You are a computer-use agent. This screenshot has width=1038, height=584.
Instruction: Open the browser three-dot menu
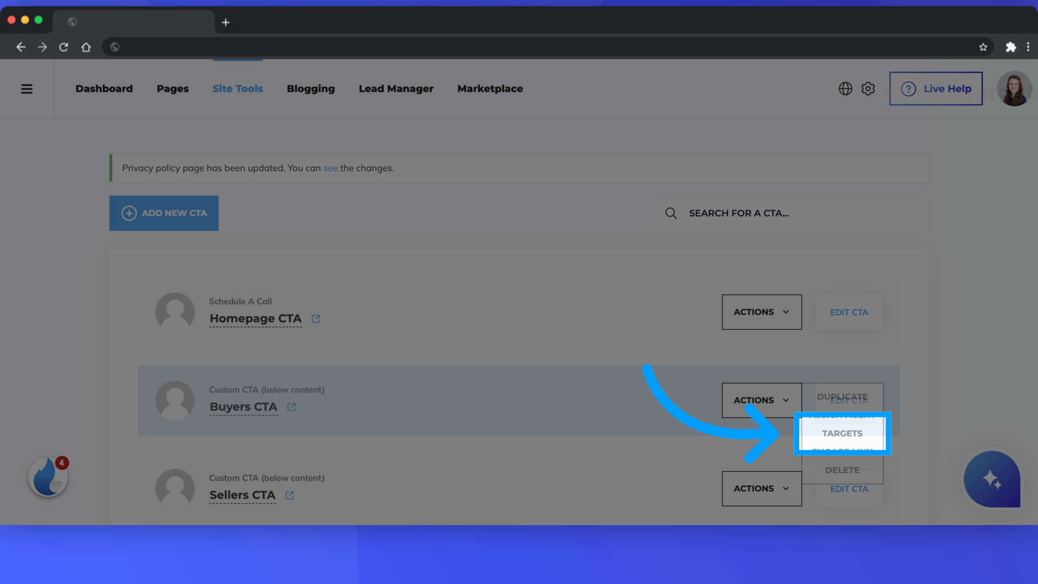(1028, 47)
